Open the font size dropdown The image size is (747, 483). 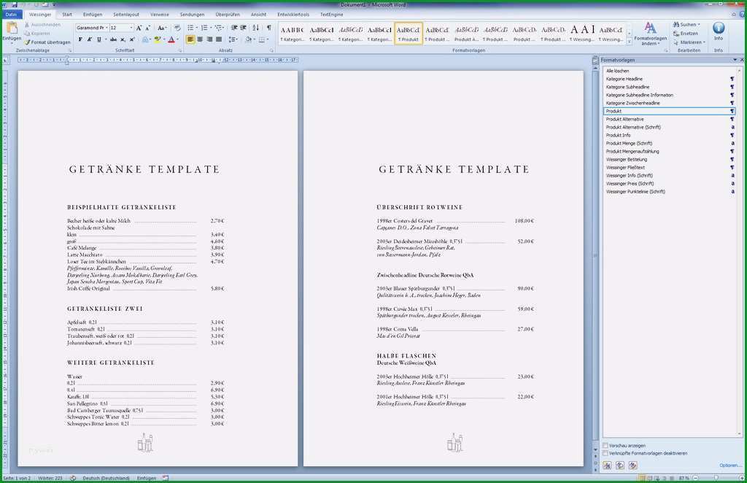[x=131, y=28]
